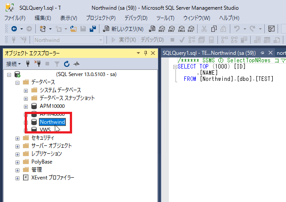Open the database selector dropdown showing Northwind

click(69, 40)
